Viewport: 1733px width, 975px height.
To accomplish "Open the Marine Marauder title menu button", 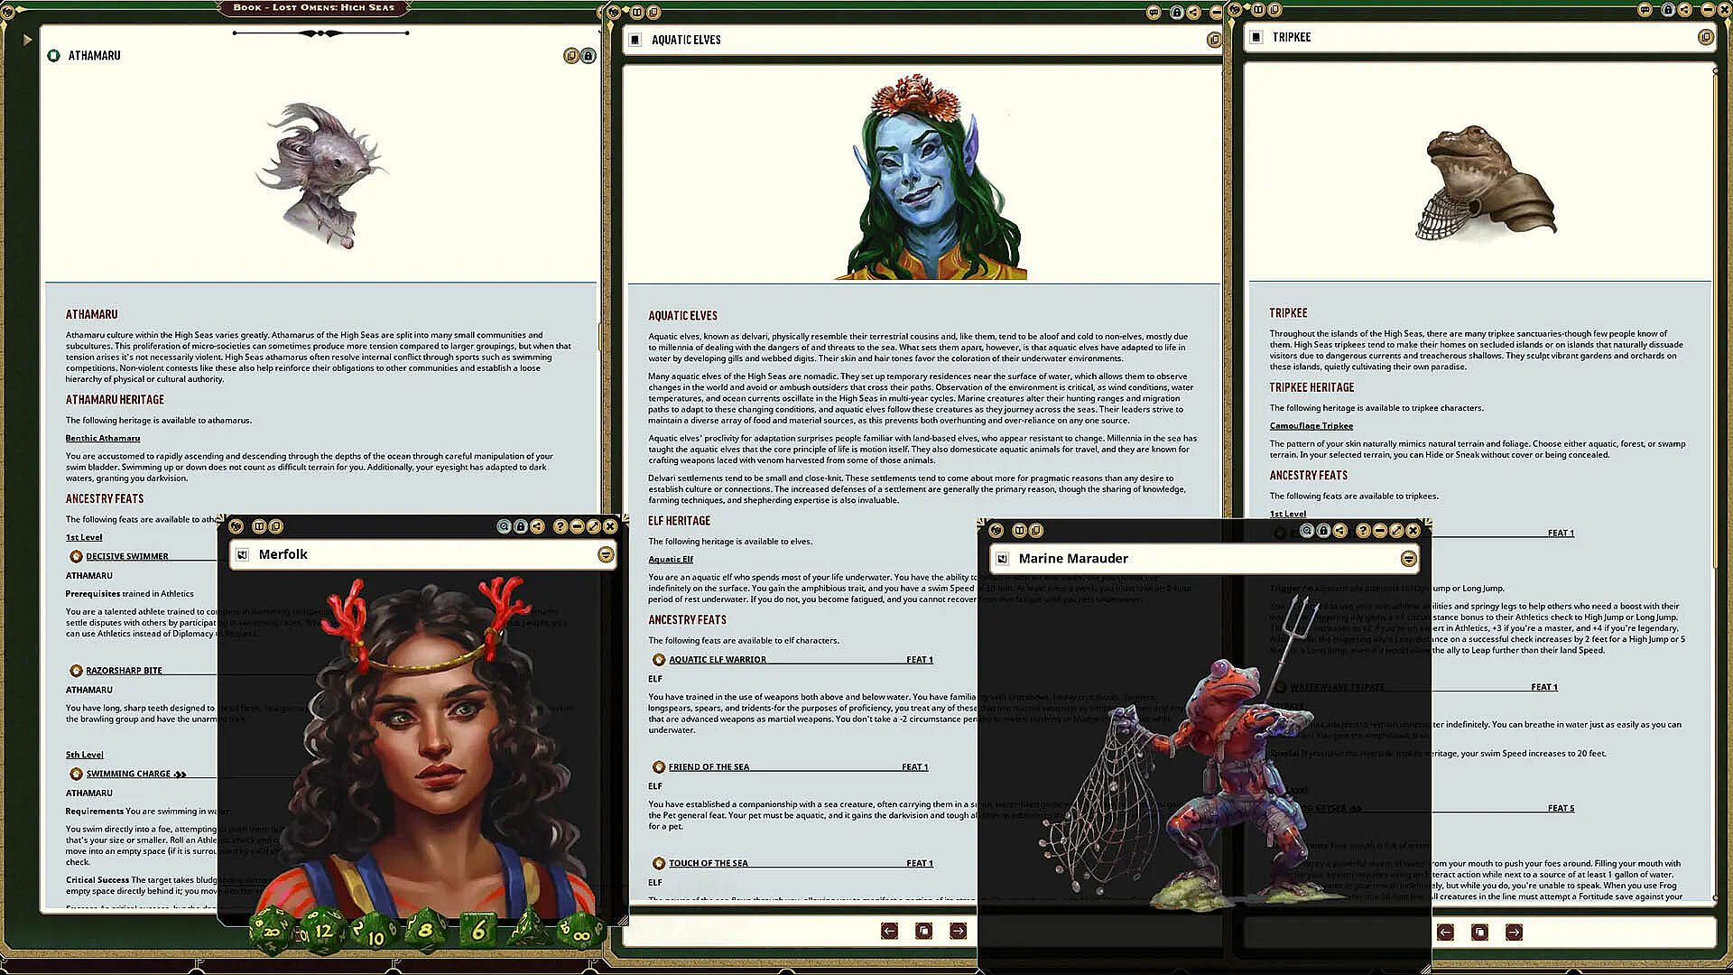I will click(x=1408, y=559).
